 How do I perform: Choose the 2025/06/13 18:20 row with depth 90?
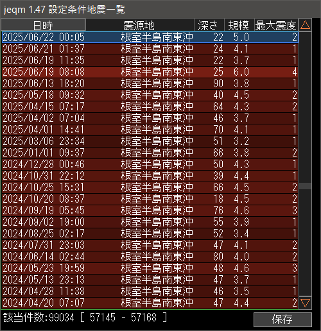tap(150, 83)
